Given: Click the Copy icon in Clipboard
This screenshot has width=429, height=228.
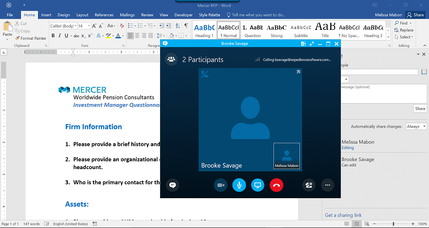Looking at the screenshot, I should (17, 31).
